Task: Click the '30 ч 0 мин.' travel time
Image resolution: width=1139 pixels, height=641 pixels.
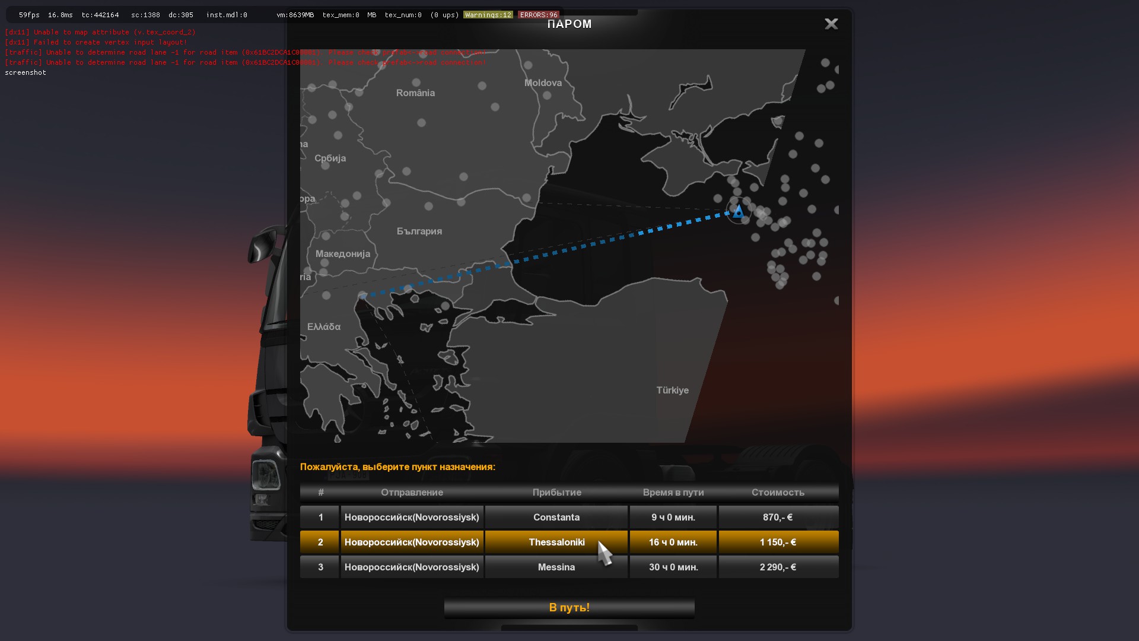Action: point(673,567)
